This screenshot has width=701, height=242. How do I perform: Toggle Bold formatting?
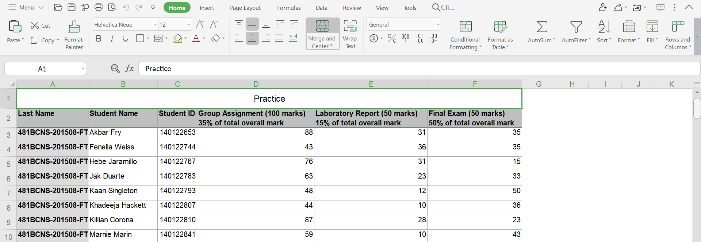[99, 38]
